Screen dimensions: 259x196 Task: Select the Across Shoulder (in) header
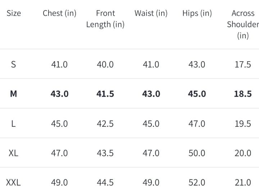(243, 24)
